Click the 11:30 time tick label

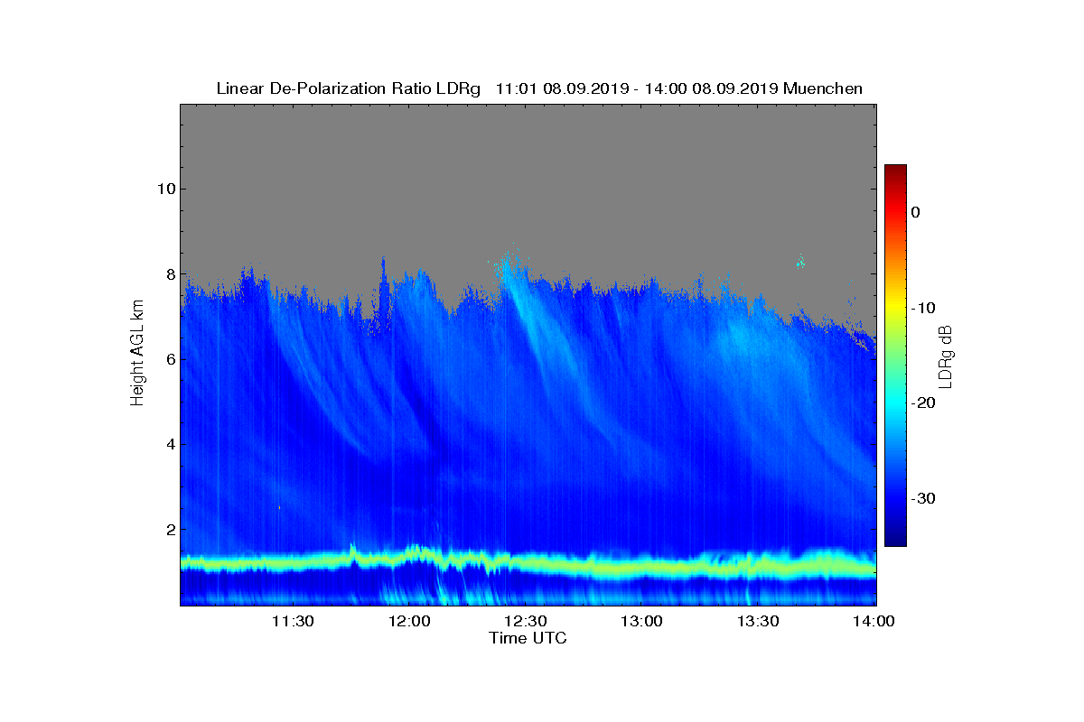293,622
